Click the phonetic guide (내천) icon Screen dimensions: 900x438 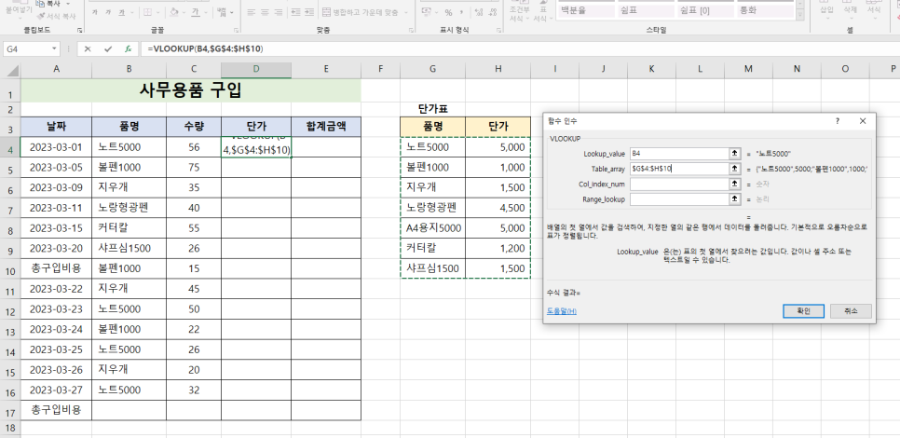(x=220, y=12)
